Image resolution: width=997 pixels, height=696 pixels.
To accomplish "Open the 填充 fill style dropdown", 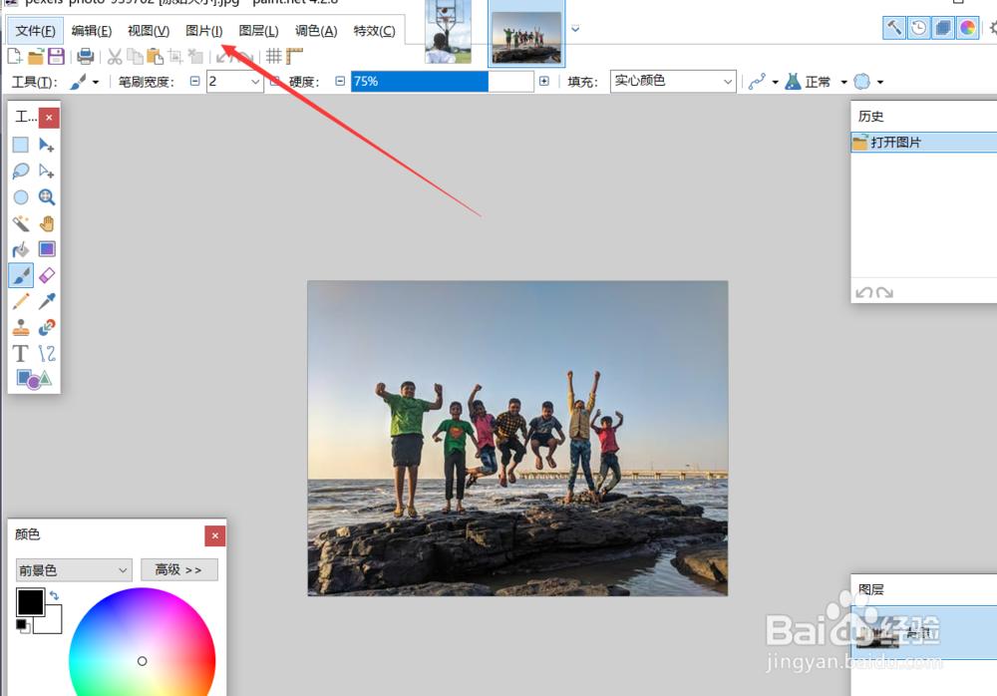I will pyautogui.click(x=673, y=81).
